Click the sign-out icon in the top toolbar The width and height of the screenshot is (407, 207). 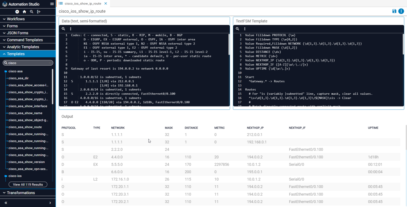coord(39,12)
